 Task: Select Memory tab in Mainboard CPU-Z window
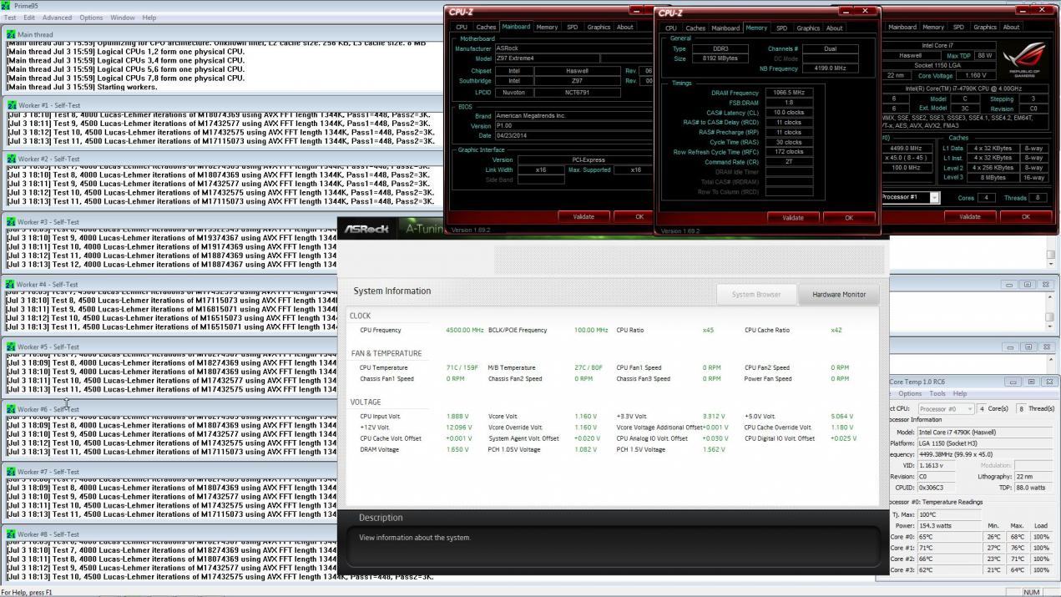click(x=548, y=27)
